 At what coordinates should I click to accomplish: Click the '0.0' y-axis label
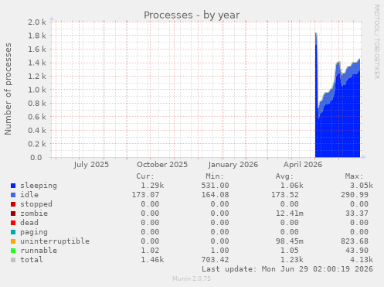pos(36,157)
